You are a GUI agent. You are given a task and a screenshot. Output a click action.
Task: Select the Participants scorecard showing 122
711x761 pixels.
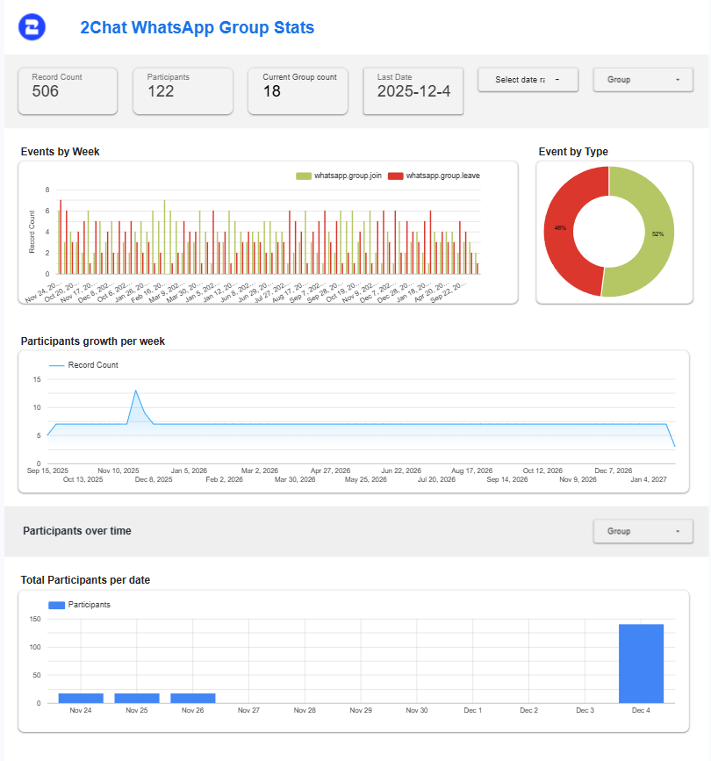[183, 90]
